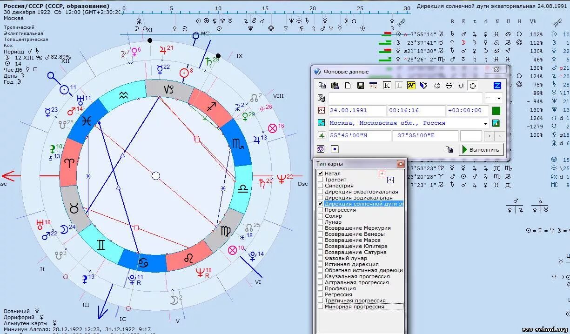Screen dimensions: 570x334
Task: Open the dash dropdown right of name field
Action: point(499,98)
